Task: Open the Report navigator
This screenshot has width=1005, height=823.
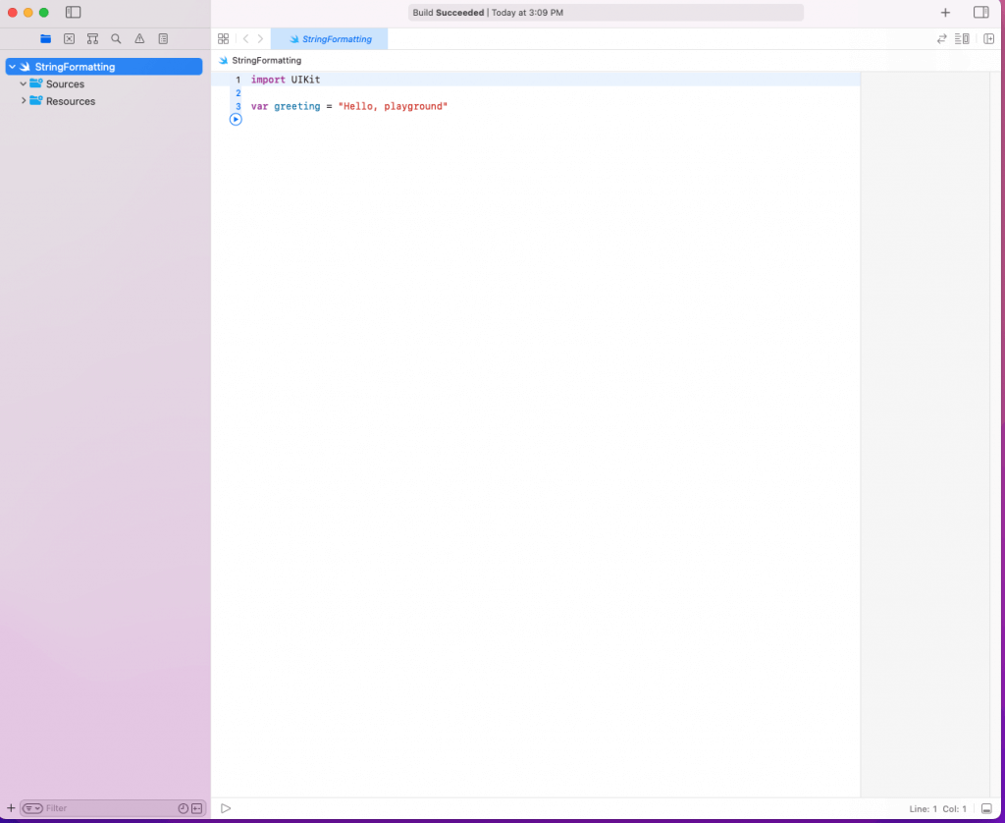Action: (163, 39)
